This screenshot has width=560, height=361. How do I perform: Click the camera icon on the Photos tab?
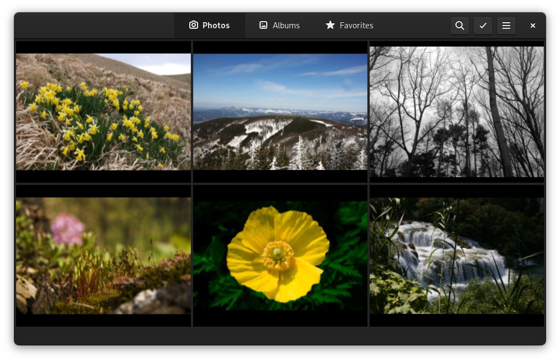point(194,25)
